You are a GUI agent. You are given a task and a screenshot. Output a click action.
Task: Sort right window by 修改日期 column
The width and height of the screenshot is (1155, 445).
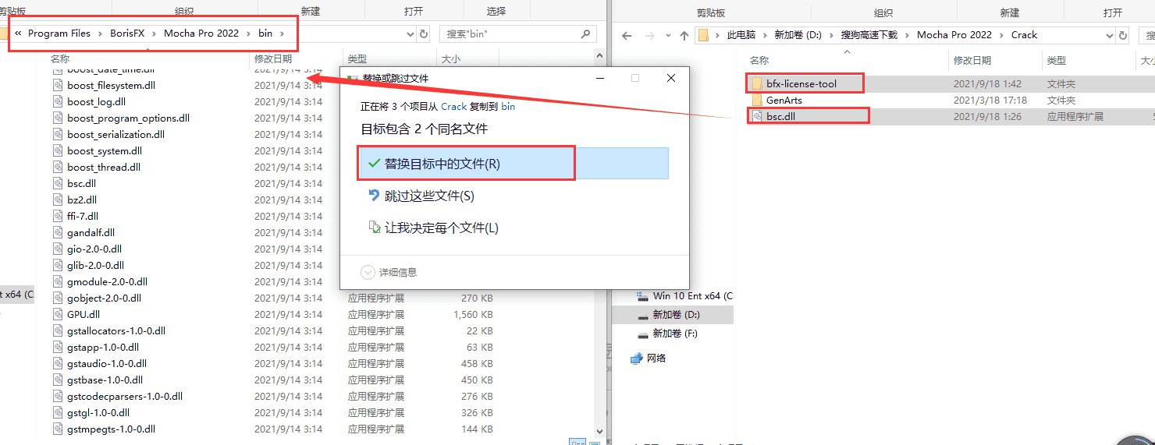pos(972,60)
